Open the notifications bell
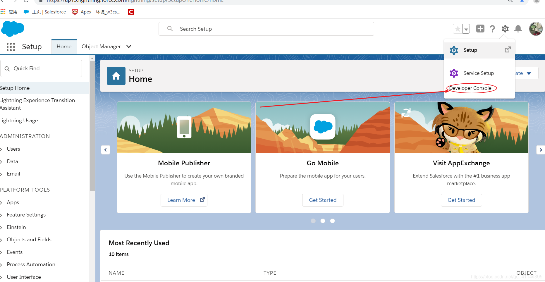 tap(518, 29)
